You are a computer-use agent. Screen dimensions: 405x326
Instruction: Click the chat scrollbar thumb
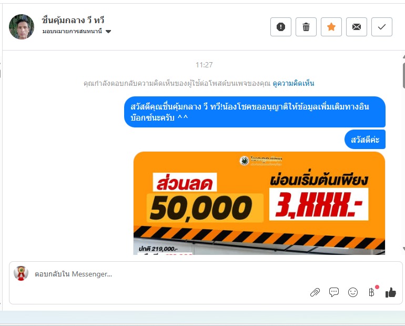(x=404, y=75)
